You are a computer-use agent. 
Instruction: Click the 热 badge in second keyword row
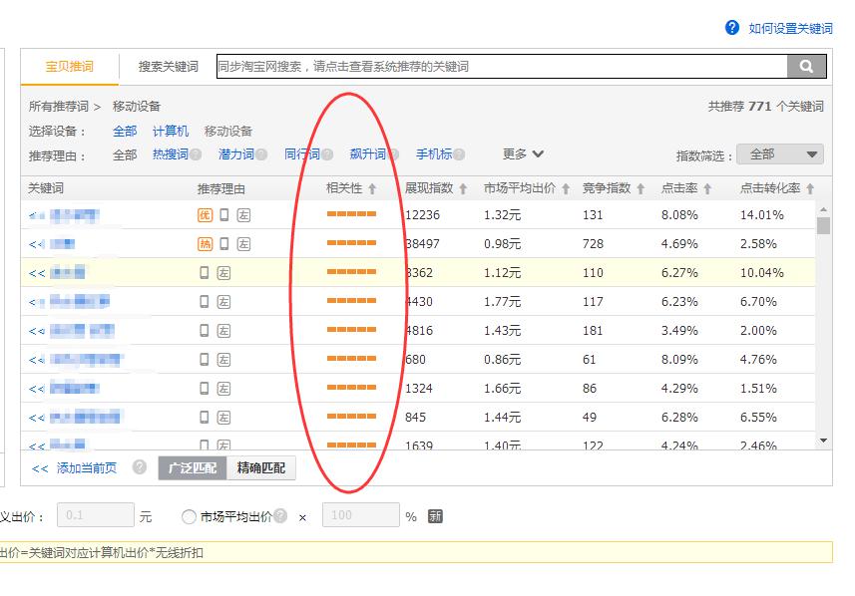click(x=205, y=243)
